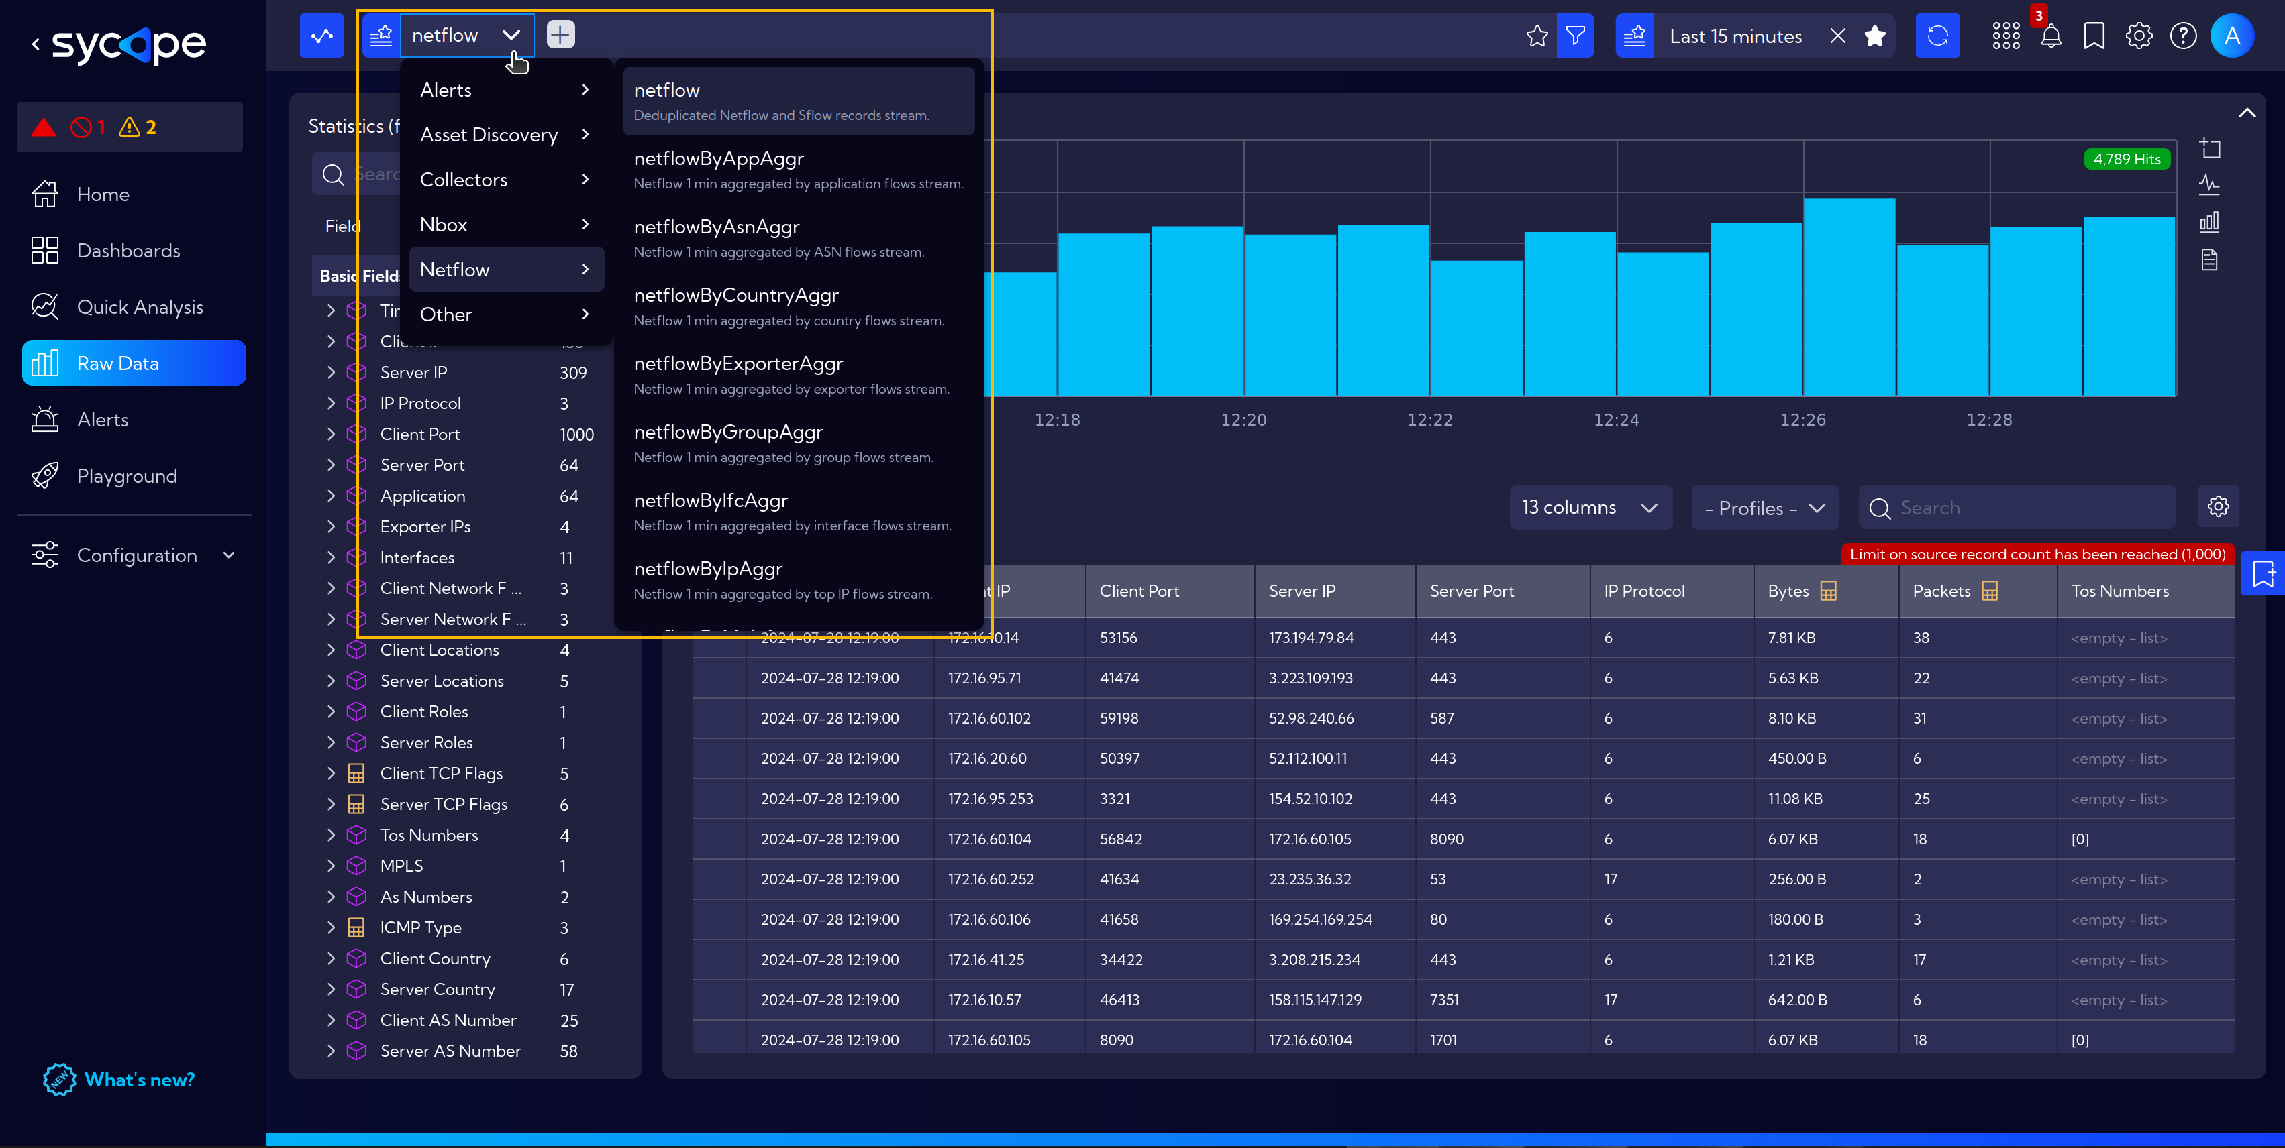Expand the Server Country field
Viewport: 2285px width, 1148px height.
coord(331,989)
